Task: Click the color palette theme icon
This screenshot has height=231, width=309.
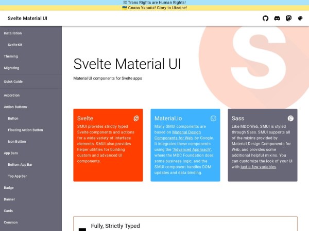Action: click(300, 18)
